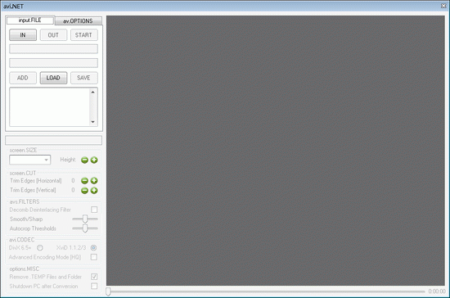Click the LOAD button
This screenshot has width=450, height=298.
coord(53,78)
